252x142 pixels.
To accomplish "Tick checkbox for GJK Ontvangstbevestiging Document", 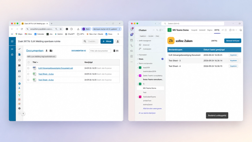I will point(28,68).
